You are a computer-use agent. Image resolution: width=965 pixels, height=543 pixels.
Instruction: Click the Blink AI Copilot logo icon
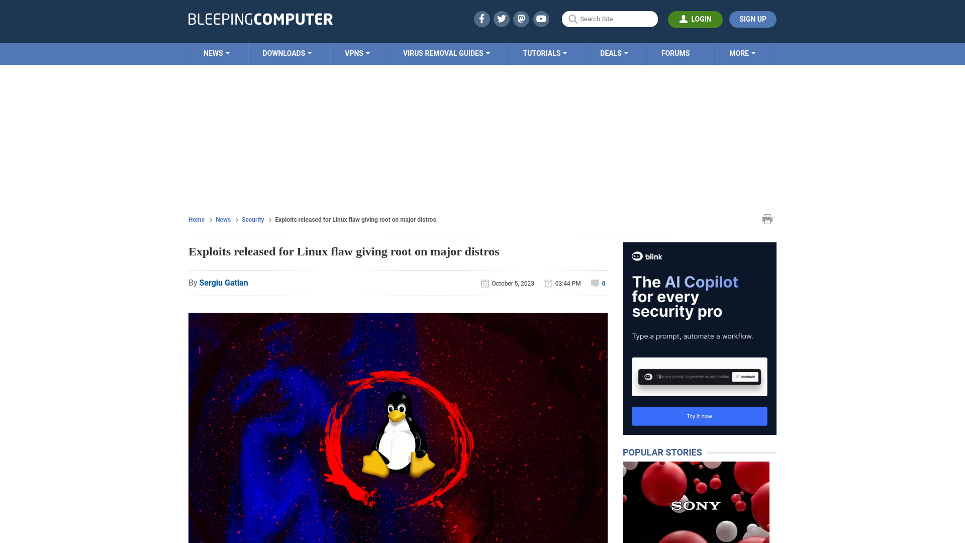tap(637, 256)
